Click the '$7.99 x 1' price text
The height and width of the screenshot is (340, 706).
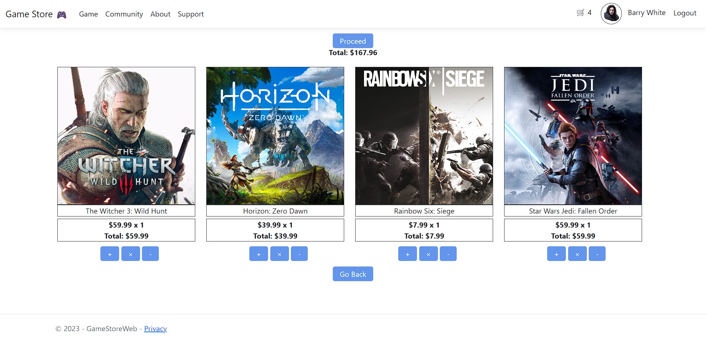click(424, 225)
